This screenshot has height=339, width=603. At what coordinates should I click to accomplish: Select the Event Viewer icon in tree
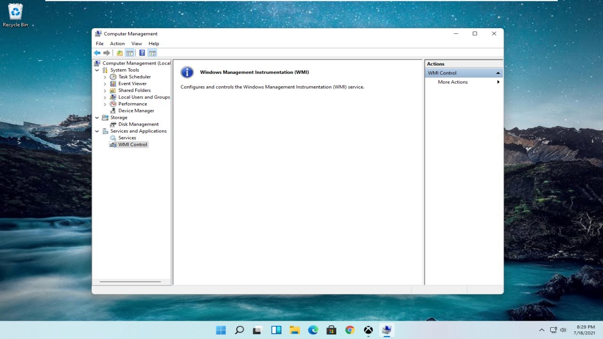[x=113, y=83]
